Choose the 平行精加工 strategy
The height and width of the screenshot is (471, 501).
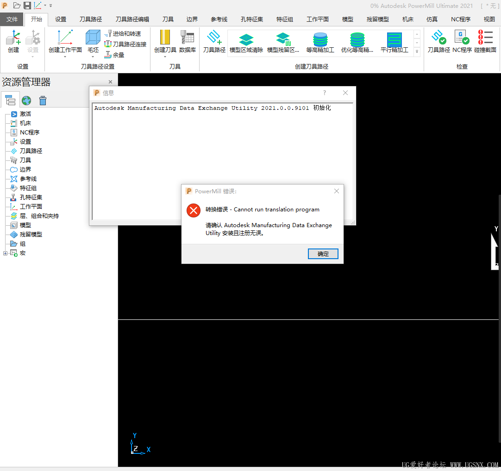pos(395,43)
